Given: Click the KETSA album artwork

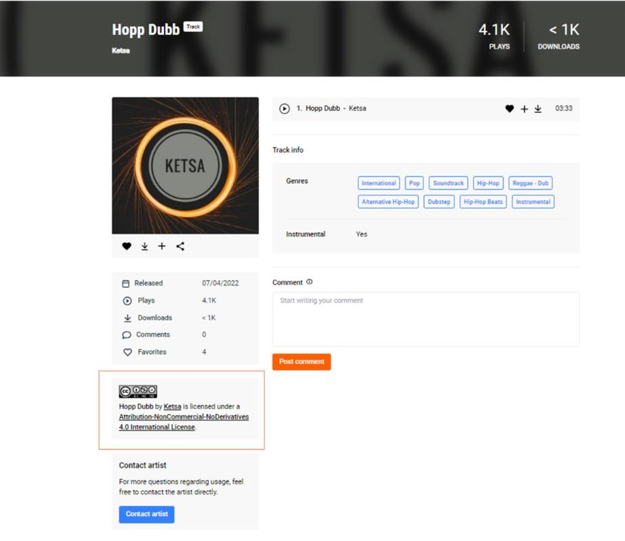Looking at the screenshot, I should point(186,166).
